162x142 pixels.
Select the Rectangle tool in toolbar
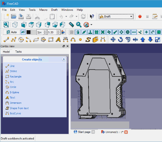pyautogui.click(x=51, y=40)
